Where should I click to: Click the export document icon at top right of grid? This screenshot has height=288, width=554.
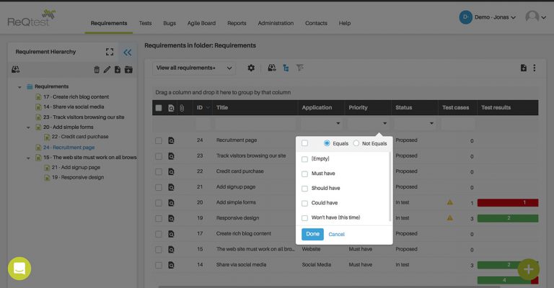click(523, 68)
